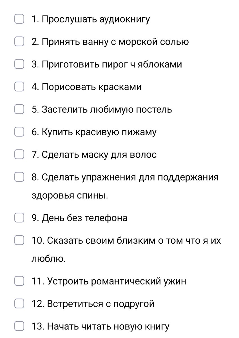The height and width of the screenshot is (338, 239).
Task: Mark 'Застелить любимую постель' complete
Action: (19, 109)
